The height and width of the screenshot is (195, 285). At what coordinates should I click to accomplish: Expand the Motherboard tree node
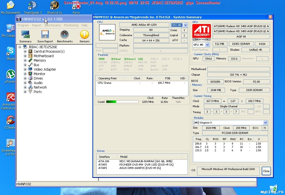tap(25, 56)
